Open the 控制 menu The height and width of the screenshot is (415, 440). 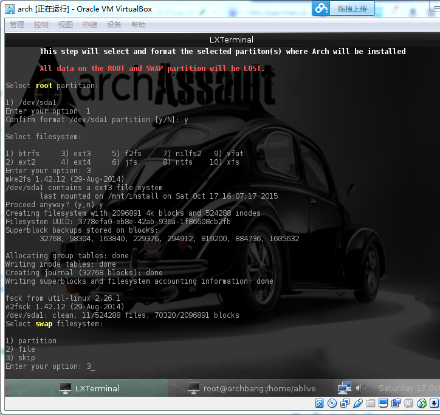(x=41, y=25)
